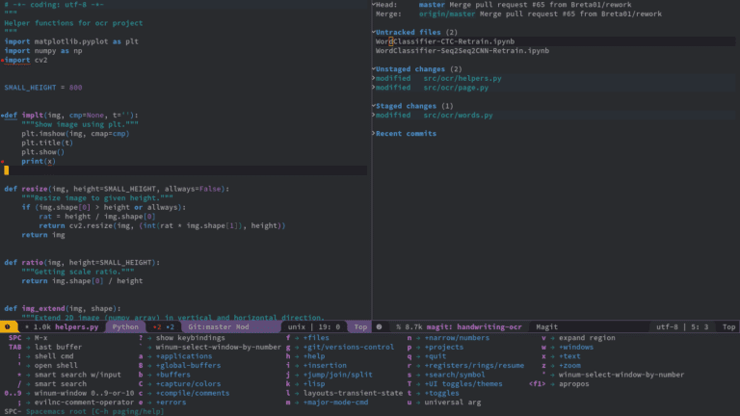The width and height of the screenshot is (740, 416).
Task: Click the red error marker beside import cv2
Action: 3,60
